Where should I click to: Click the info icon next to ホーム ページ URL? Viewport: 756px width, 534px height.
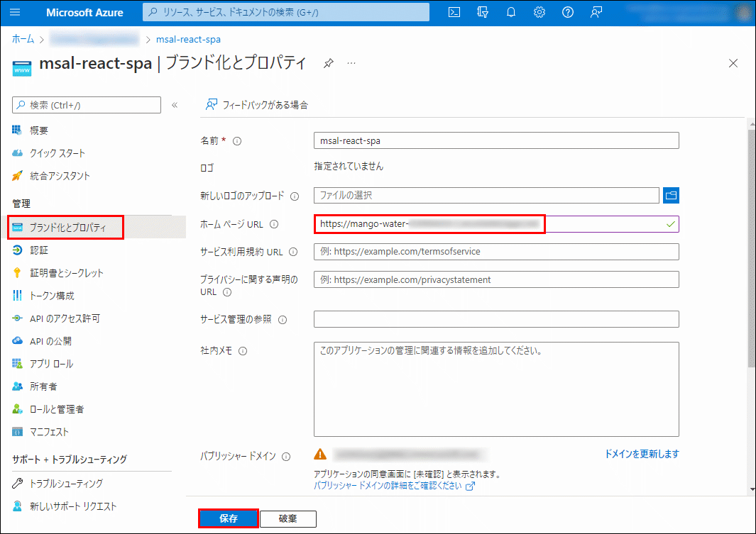pyautogui.click(x=274, y=224)
